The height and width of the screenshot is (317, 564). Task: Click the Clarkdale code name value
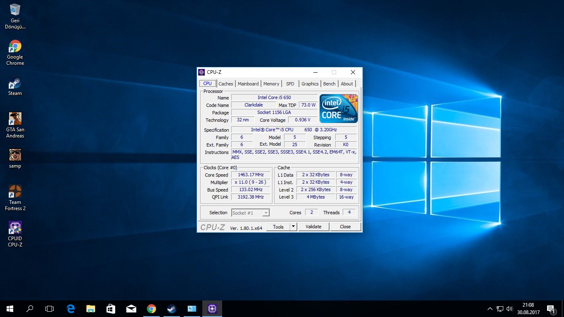tap(254, 105)
